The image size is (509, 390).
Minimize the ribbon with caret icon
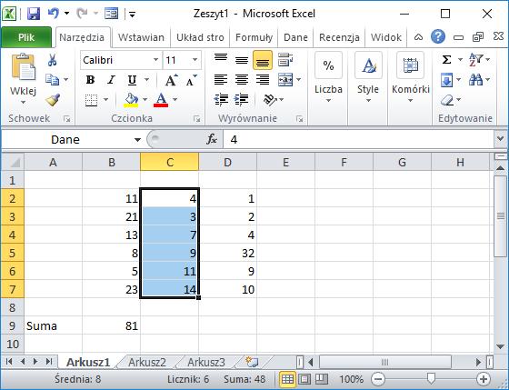[418, 37]
